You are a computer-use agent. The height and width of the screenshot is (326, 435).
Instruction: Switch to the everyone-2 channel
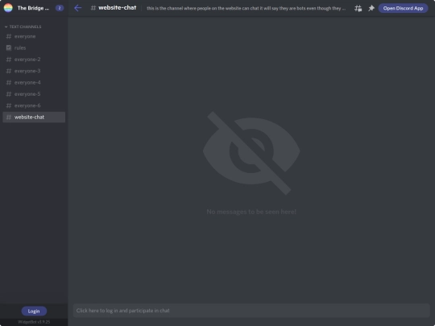point(34,60)
